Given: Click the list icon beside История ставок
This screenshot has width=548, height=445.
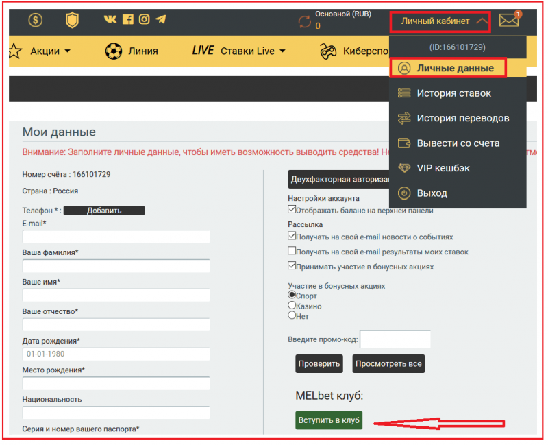Looking at the screenshot, I should point(404,93).
